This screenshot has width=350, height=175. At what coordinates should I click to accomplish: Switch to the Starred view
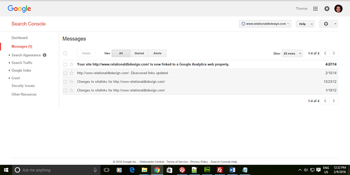click(x=139, y=53)
